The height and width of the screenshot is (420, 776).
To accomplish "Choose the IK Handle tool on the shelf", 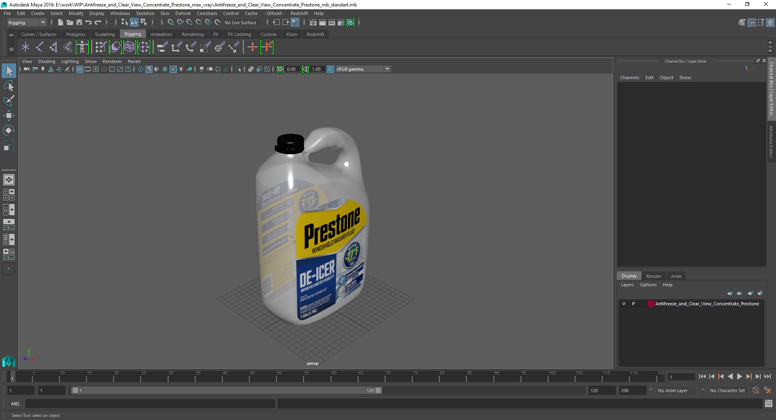I will [53, 47].
